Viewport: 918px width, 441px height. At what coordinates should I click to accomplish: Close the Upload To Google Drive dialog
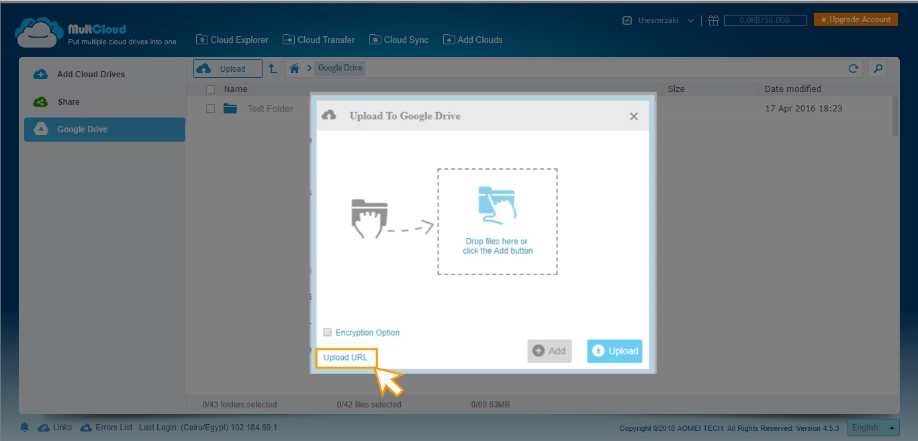pyautogui.click(x=633, y=116)
